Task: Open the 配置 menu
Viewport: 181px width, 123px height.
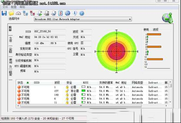Action: click(14, 7)
